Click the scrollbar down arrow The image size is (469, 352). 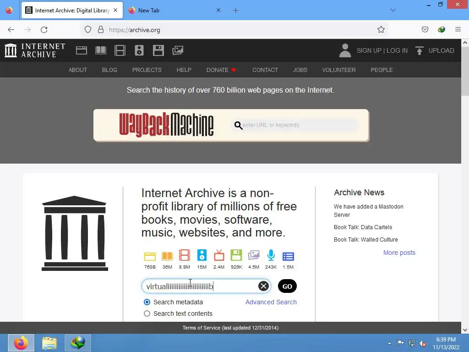click(465, 330)
